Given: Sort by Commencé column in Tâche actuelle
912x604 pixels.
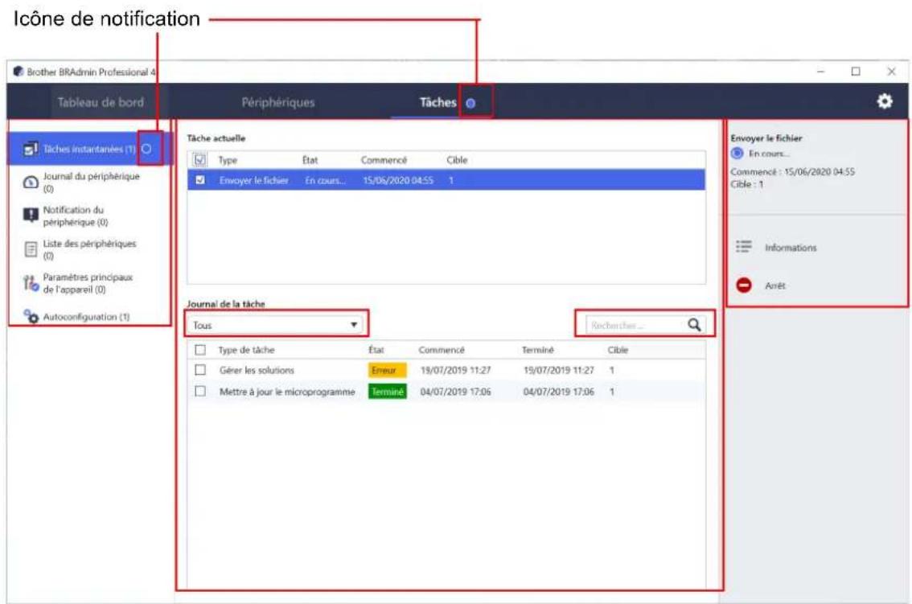Looking at the screenshot, I should pos(384,159).
